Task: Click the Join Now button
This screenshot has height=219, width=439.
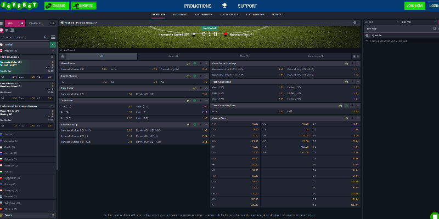Action: coord(415,5)
